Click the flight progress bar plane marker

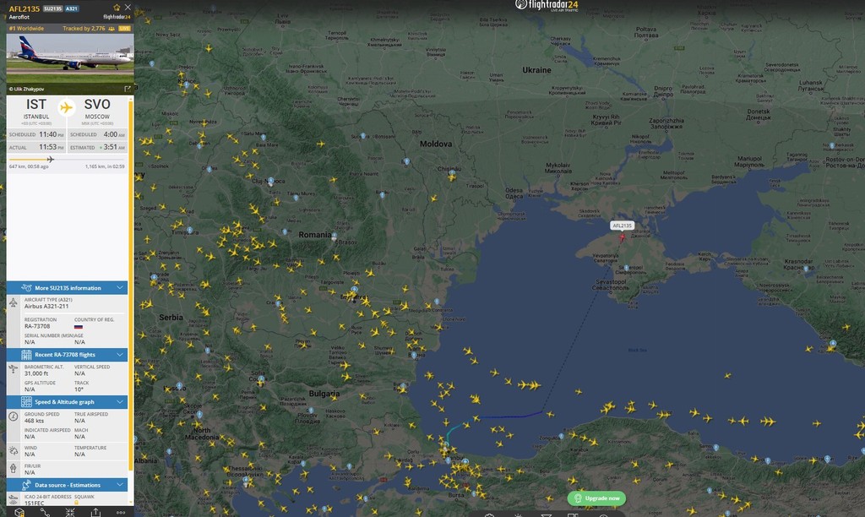click(x=50, y=160)
